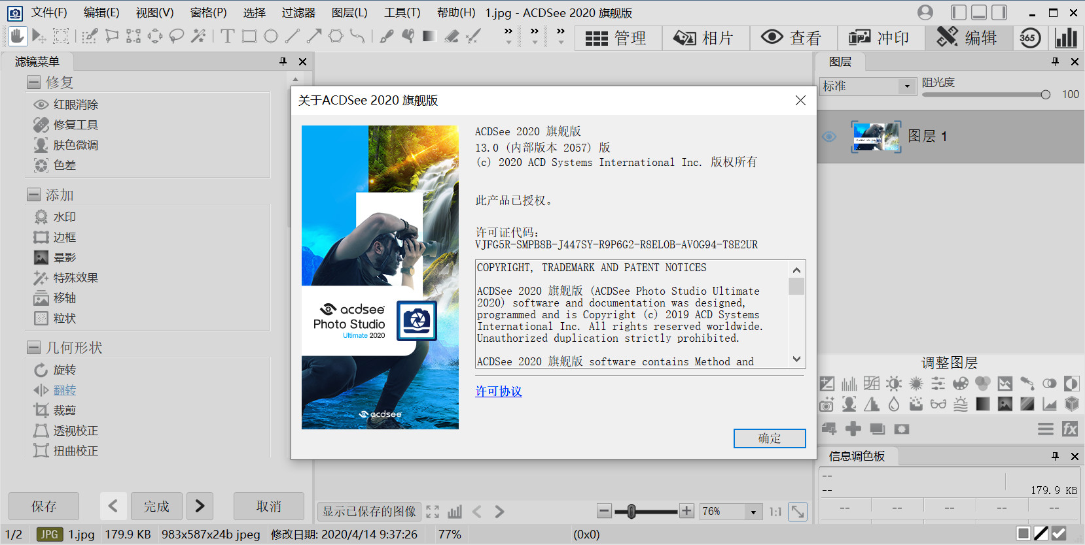
Task: Collapse the 添加 filter group
Action: (x=34, y=195)
